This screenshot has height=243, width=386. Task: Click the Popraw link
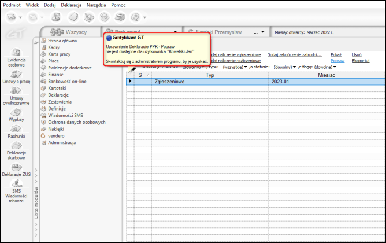(337, 61)
